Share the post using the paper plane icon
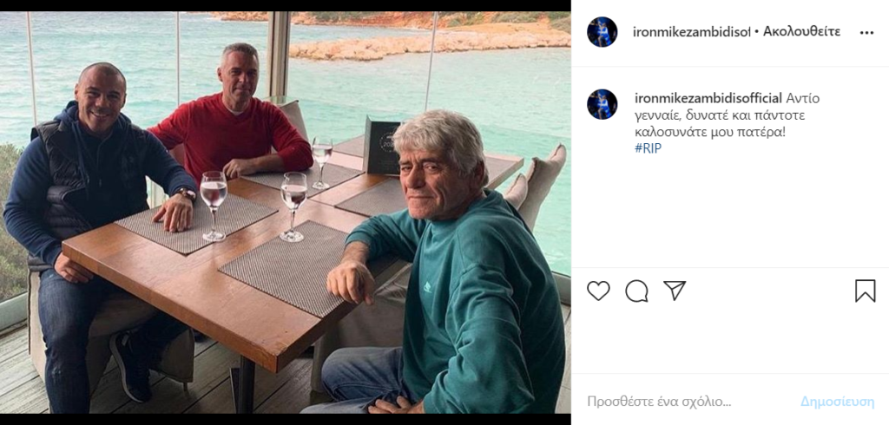 click(675, 291)
